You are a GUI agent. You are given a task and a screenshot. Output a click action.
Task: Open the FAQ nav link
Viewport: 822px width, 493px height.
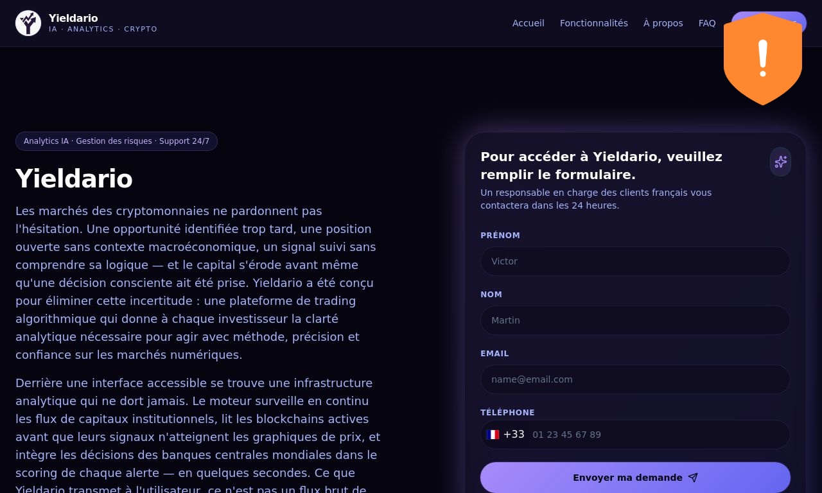(x=707, y=23)
